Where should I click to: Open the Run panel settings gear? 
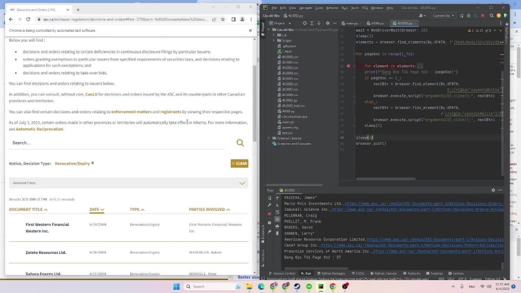tap(493, 190)
